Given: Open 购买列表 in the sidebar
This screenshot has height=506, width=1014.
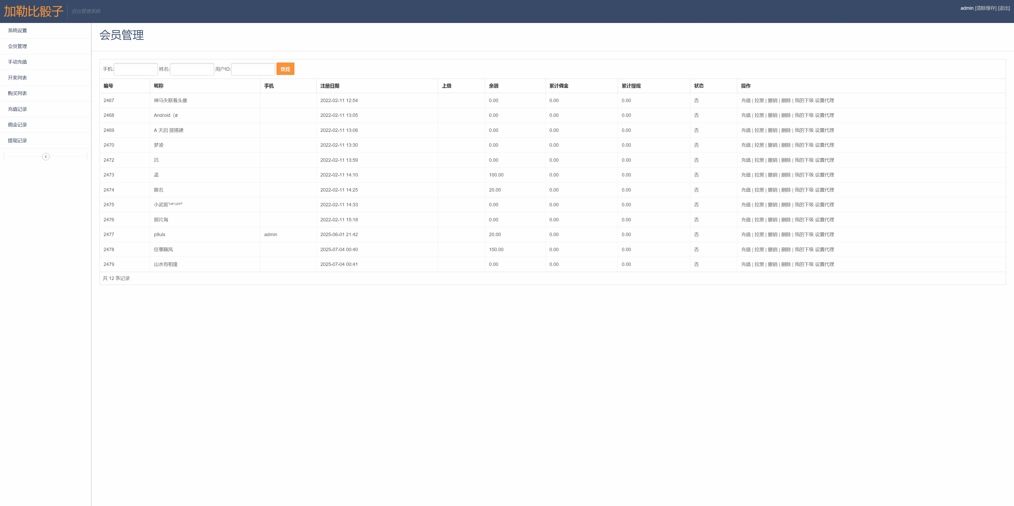Looking at the screenshot, I should [17, 93].
